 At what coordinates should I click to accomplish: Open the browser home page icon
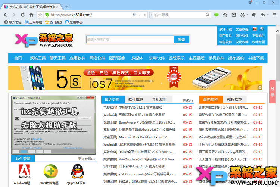tap(31, 15)
